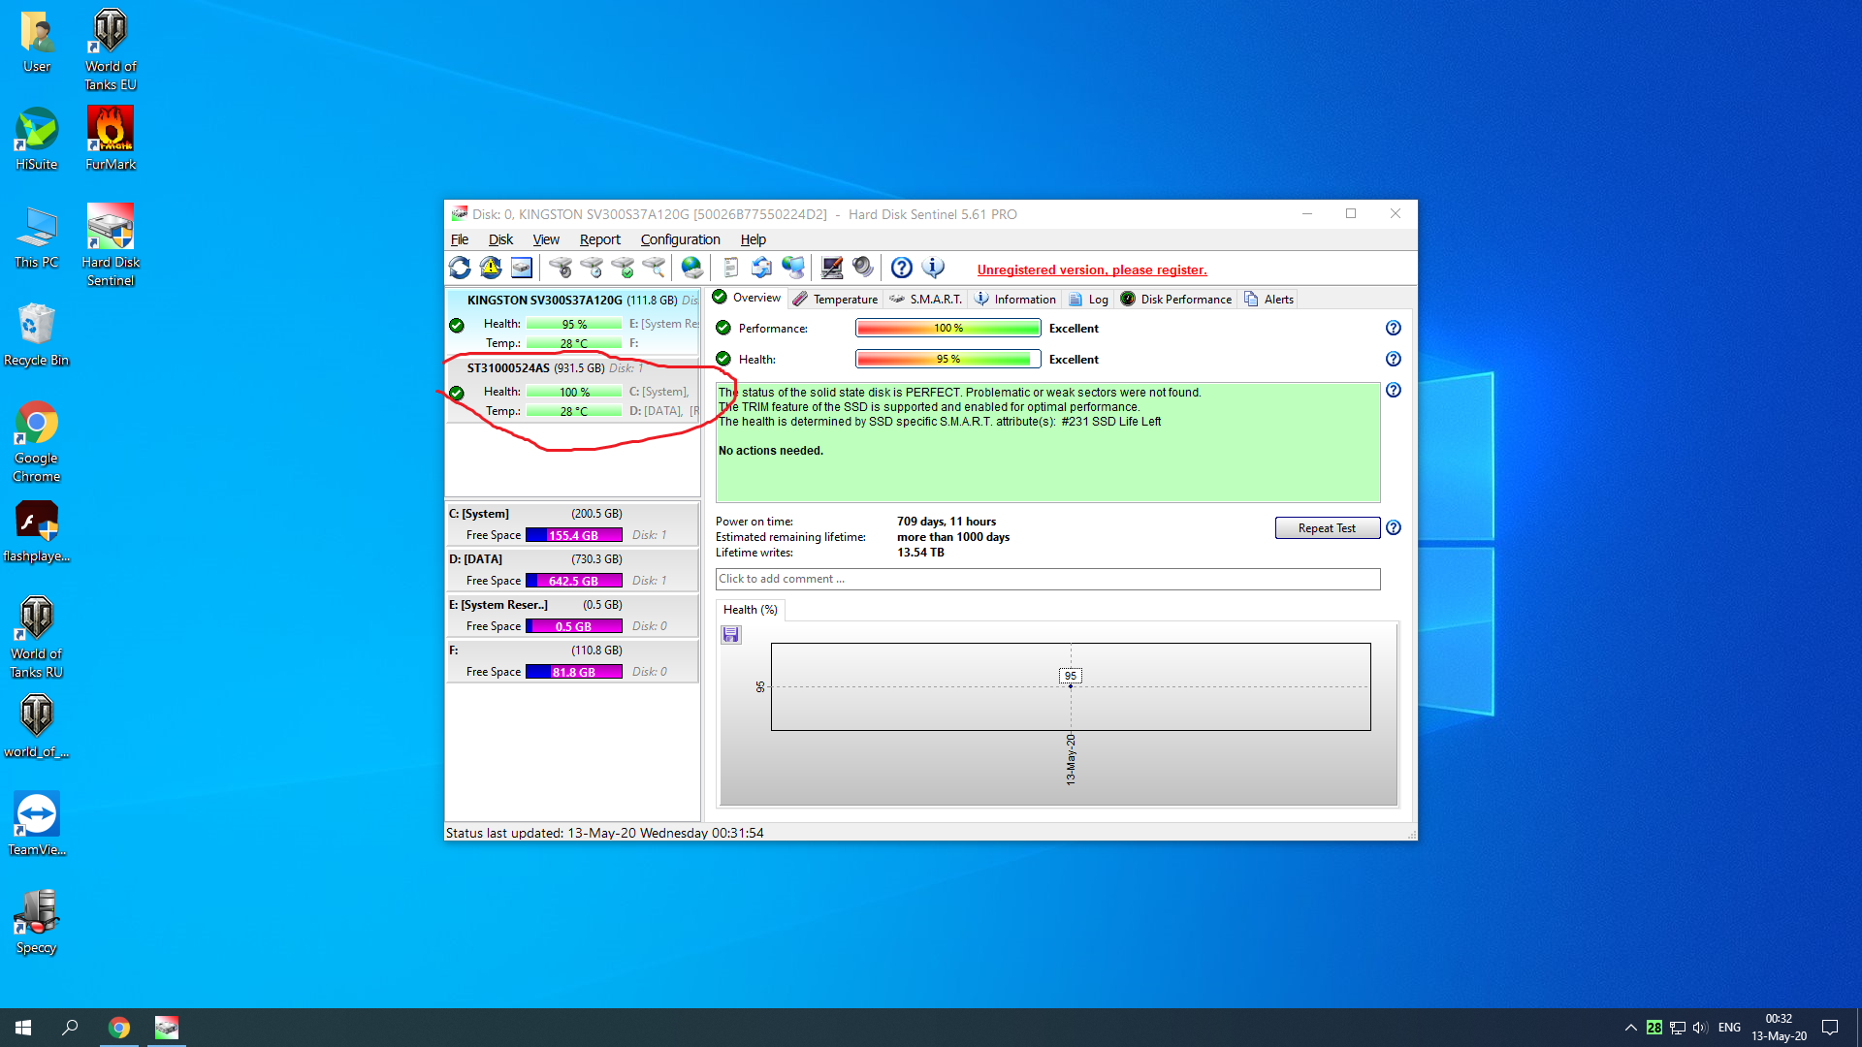Click the blue info bubble toolbar icon
The height and width of the screenshot is (1047, 1862).
coord(933,268)
